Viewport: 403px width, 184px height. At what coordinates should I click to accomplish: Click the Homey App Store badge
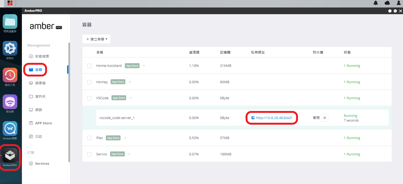pos(118,82)
